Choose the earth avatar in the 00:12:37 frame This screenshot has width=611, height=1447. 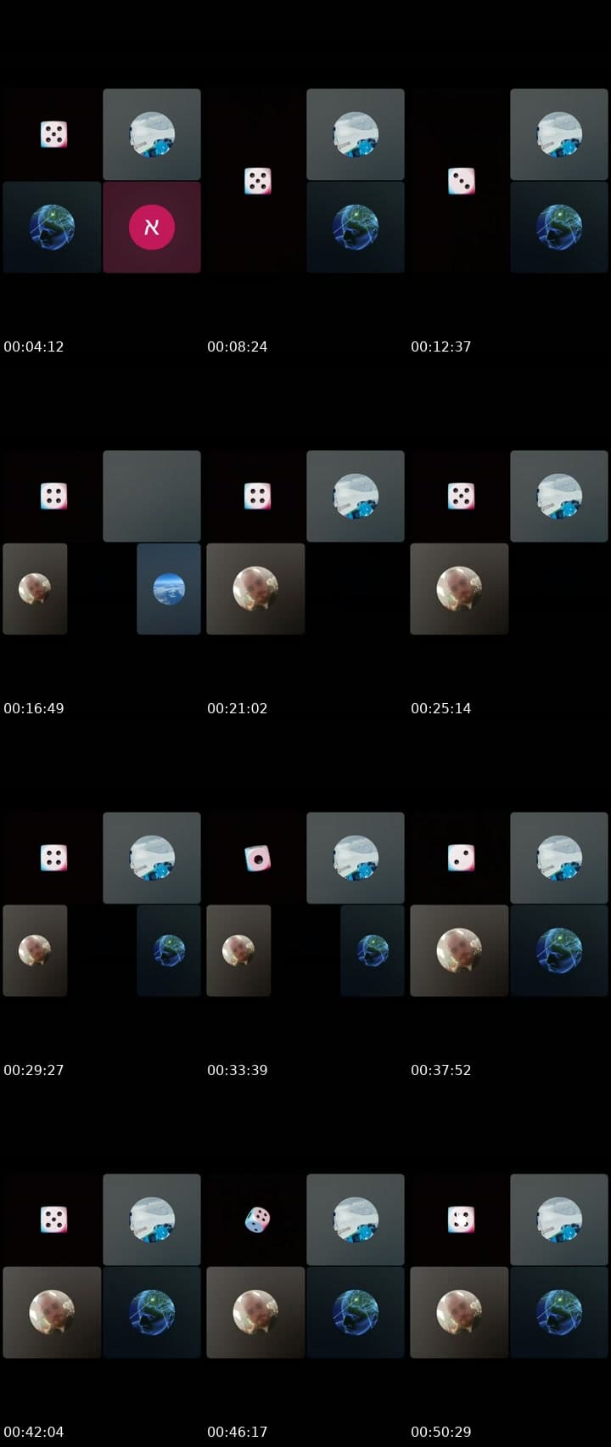559,227
